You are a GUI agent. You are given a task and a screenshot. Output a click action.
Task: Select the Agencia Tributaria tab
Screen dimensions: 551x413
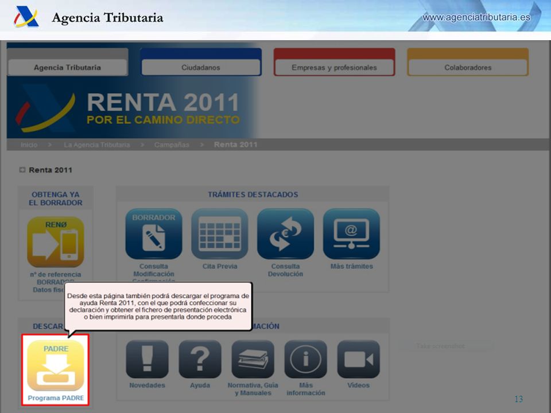coord(68,68)
